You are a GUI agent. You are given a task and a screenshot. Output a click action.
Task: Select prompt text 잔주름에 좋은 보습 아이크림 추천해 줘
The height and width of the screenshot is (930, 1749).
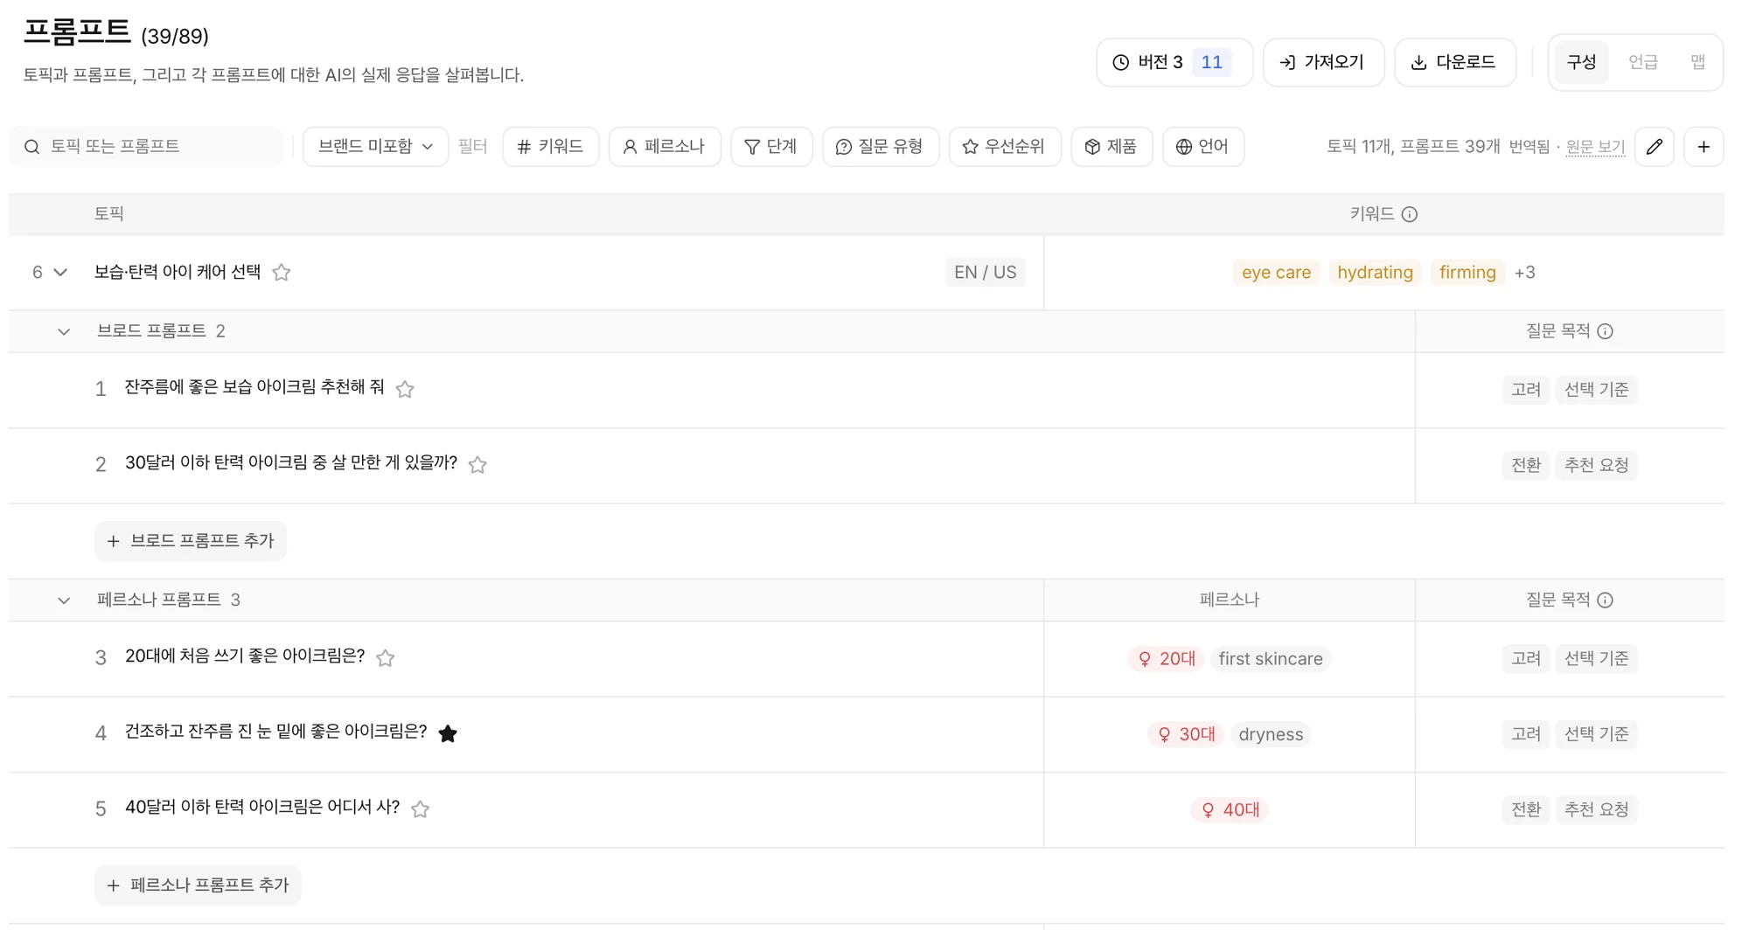coord(254,387)
